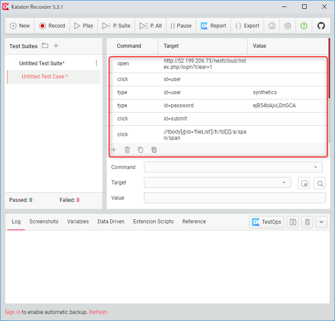This screenshot has height=321, width=335.
Task: Clear the log with trash icon
Action: point(307,222)
